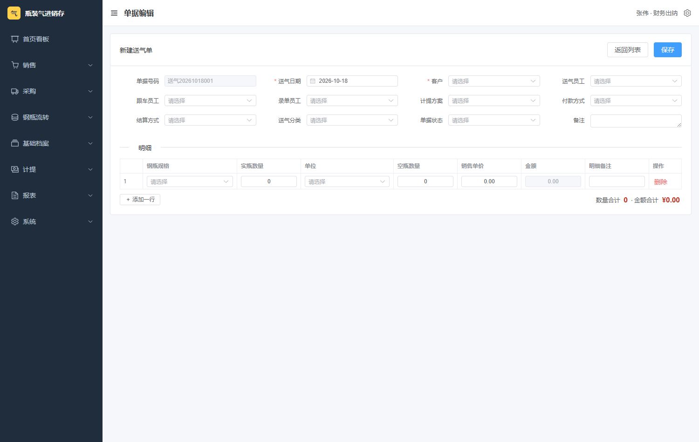The height and width of the screenshot is (442, 699).
Task: Click the 返回列表 button
Action: pos(627,50)
